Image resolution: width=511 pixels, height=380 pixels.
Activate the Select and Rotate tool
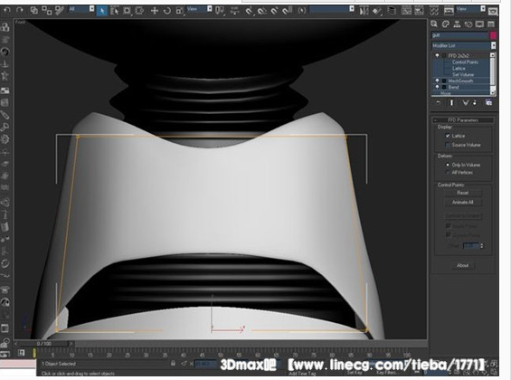pyautogui.click(x=166, y=11)
